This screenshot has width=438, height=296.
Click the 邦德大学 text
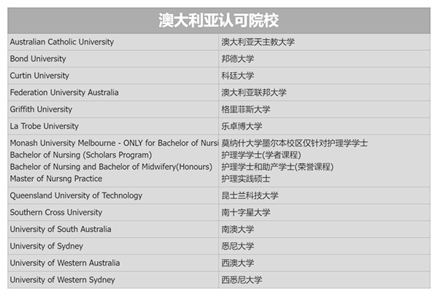tap(237, 59)
